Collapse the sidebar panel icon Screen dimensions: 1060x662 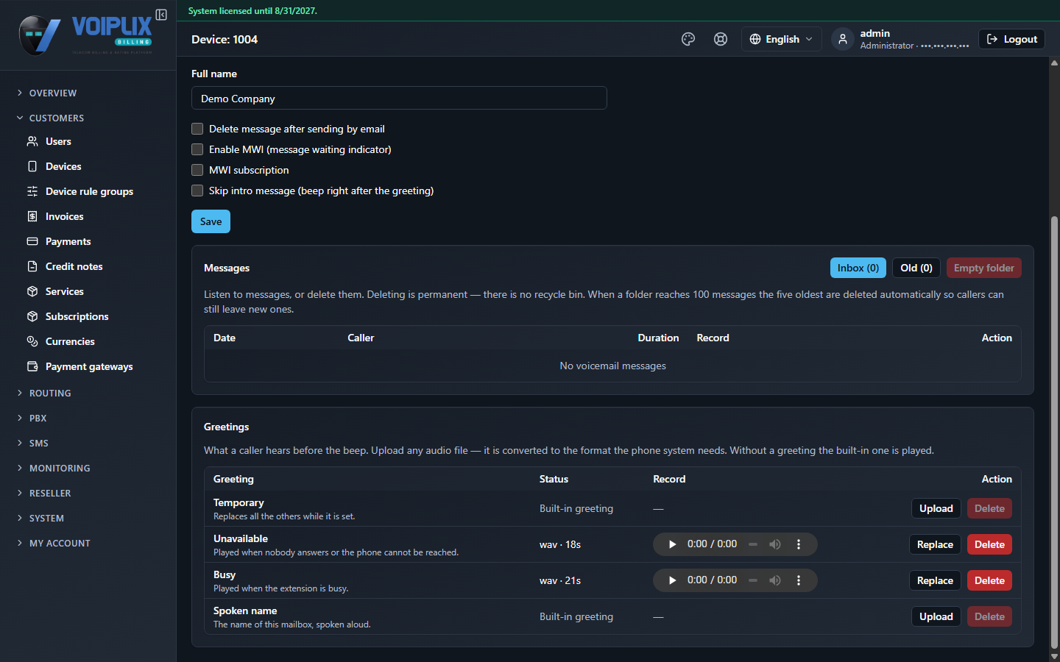(x=161, y=15)
